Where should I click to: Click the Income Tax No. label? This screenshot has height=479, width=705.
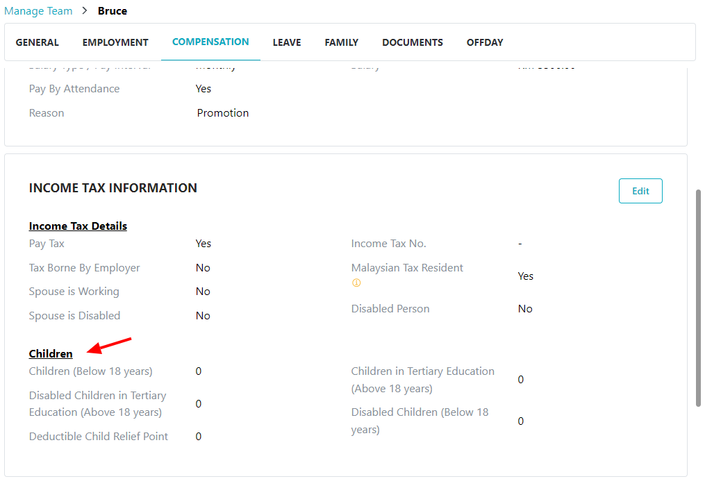[x=388, y=244]
